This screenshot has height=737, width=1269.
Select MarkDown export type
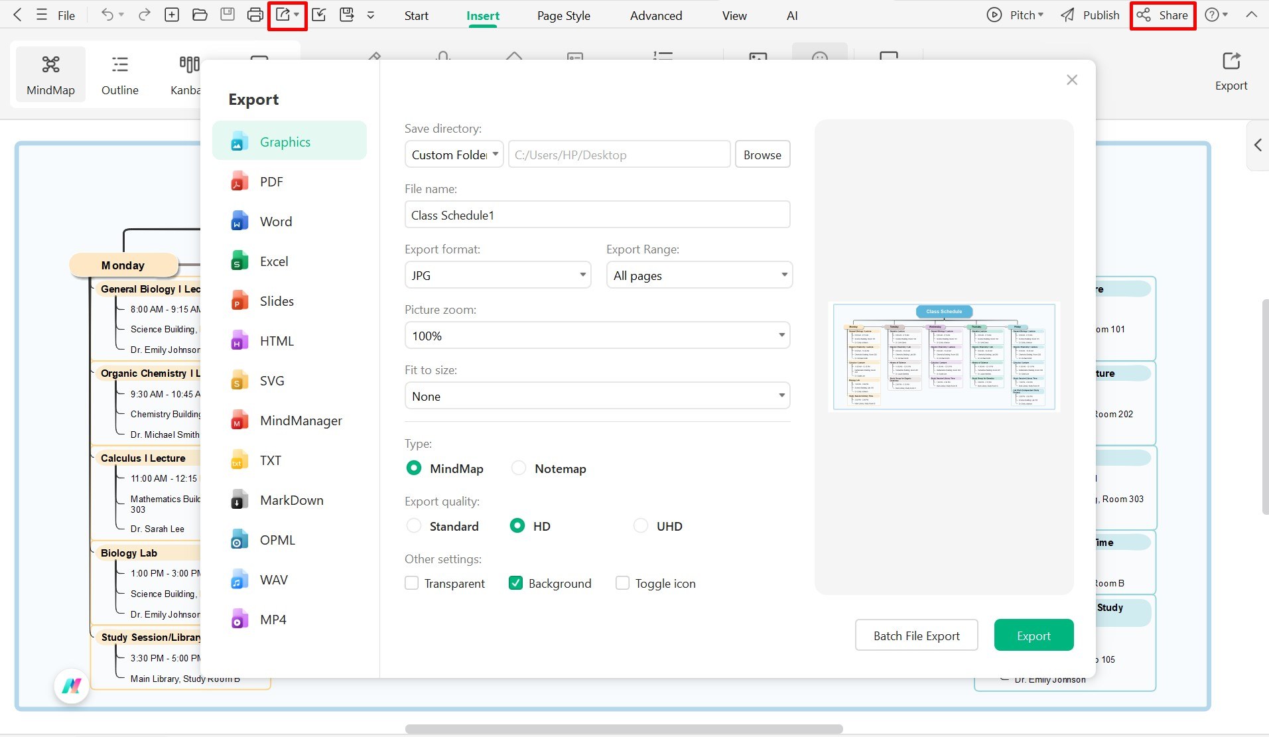click(x=289, y=500)
